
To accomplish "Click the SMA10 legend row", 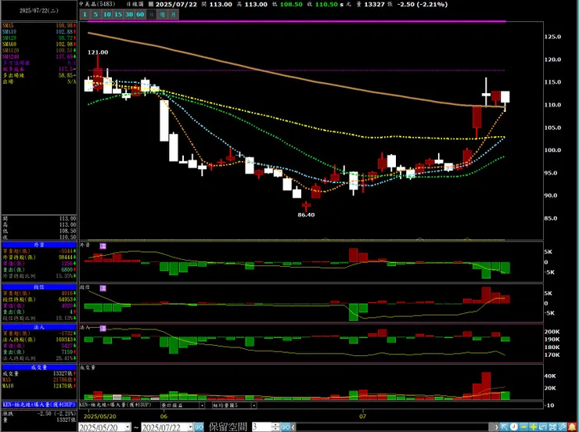I will pos(39,32).
